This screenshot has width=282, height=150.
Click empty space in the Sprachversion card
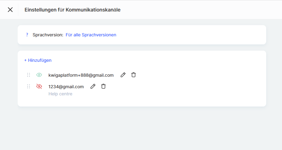pyautogui.click(x=193, y=35)
